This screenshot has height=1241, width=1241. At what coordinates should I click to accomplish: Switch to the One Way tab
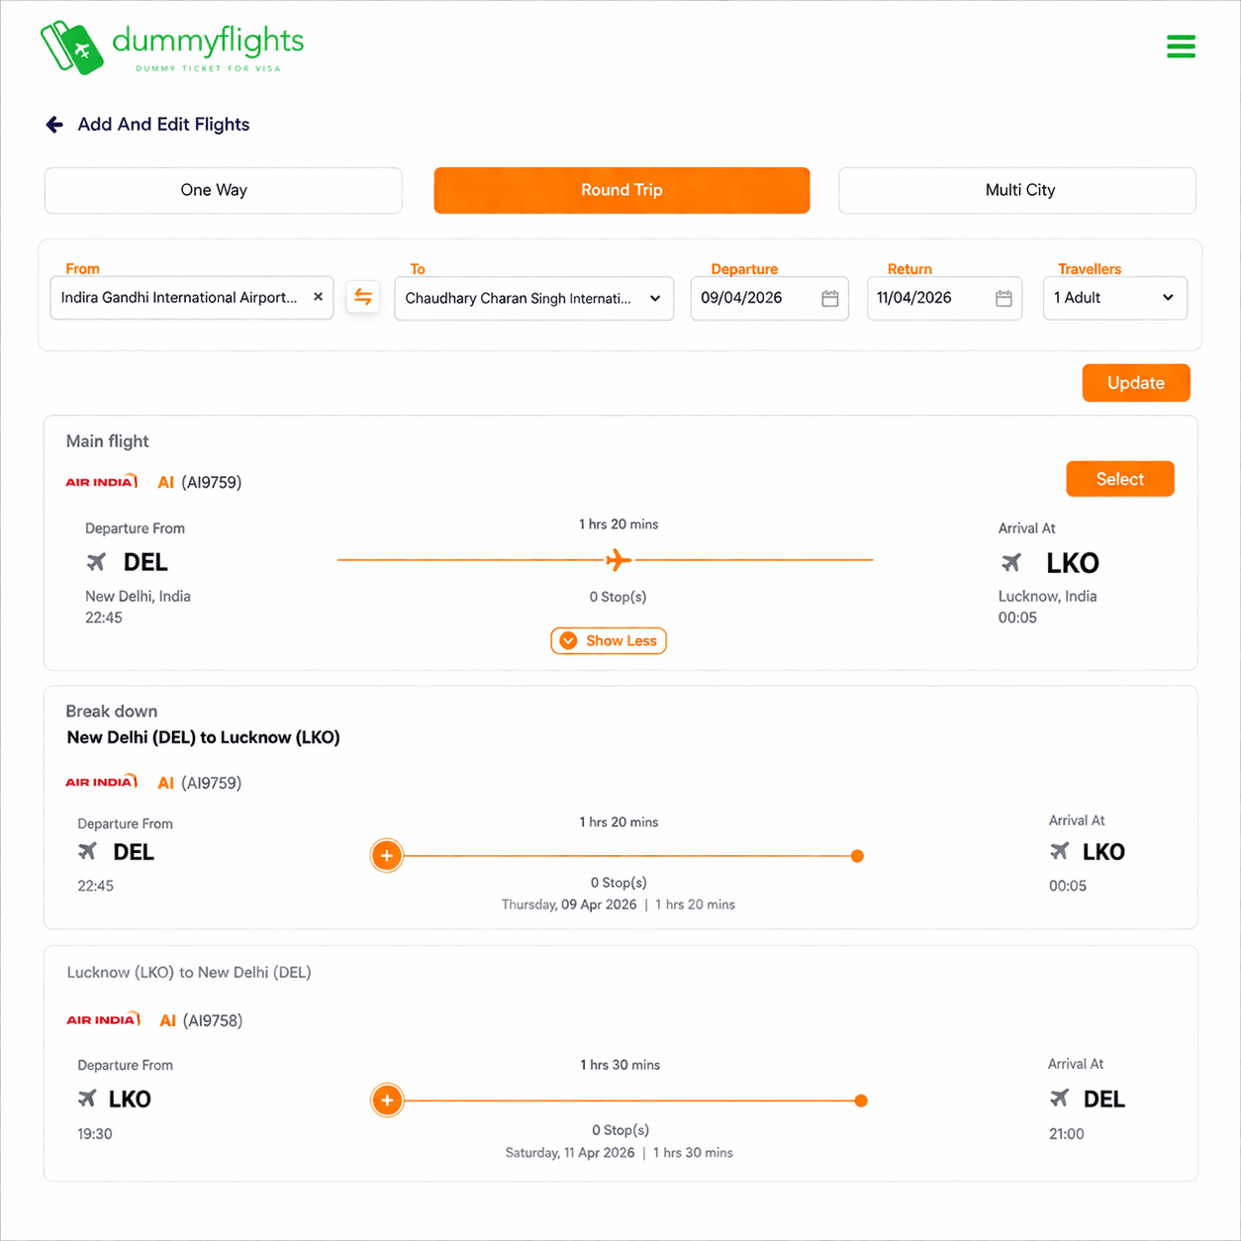[x=224, y=190]
